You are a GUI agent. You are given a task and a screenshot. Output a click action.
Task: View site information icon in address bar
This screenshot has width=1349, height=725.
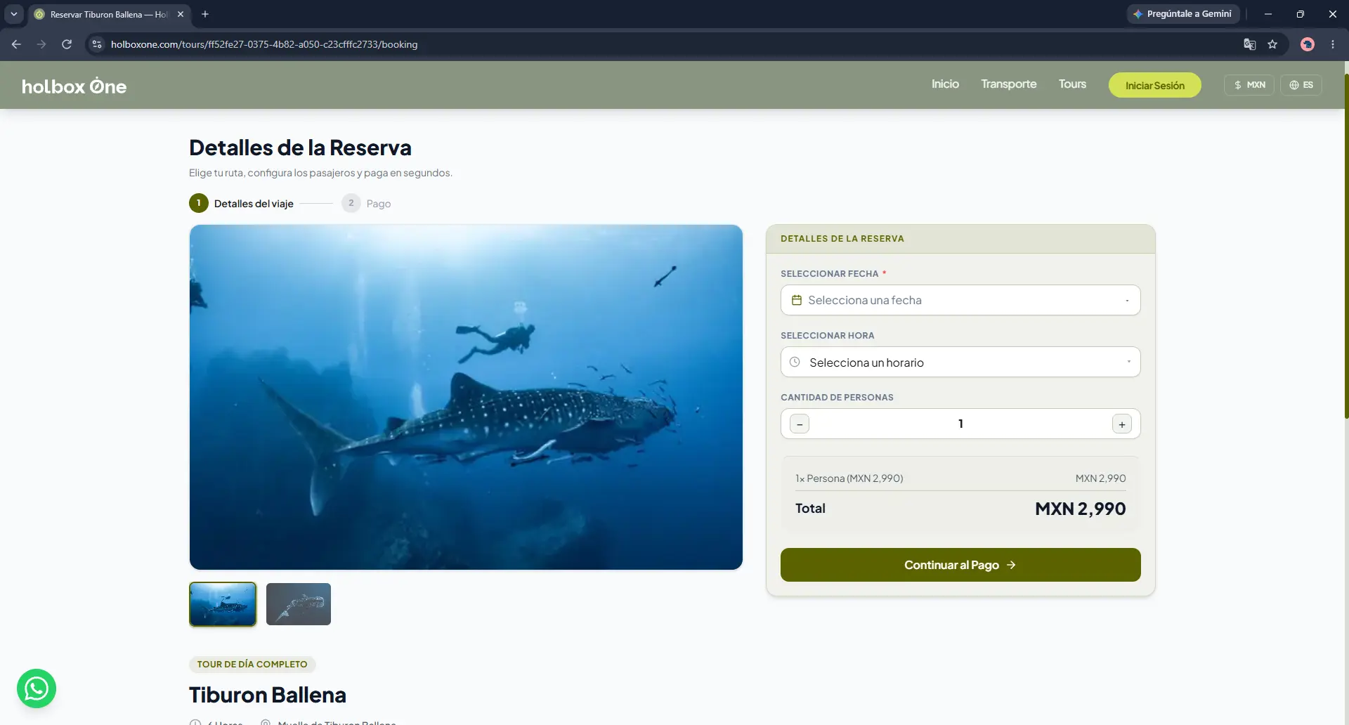[x=97, y=44]
